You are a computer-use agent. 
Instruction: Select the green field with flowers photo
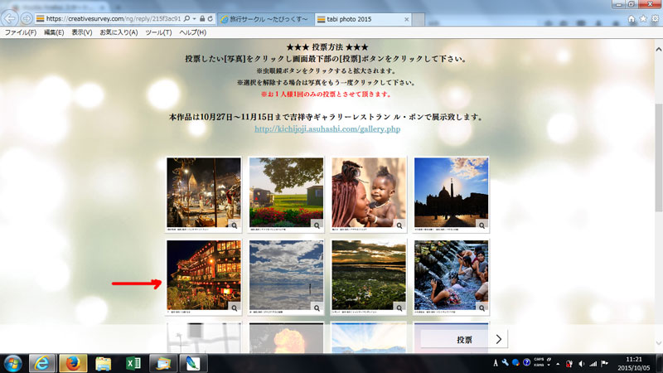tap(286, 192)
